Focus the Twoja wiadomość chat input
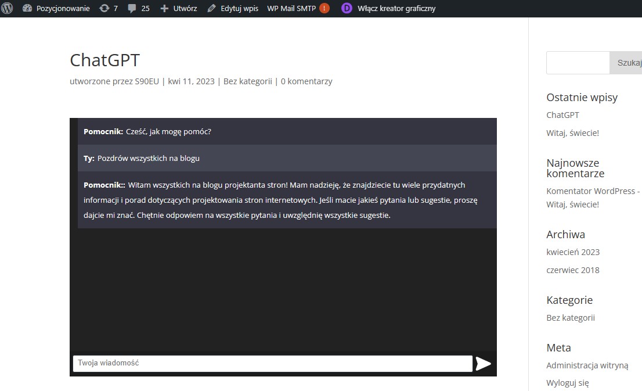This screenshot has width=642, height=391. tap(273, 364)
